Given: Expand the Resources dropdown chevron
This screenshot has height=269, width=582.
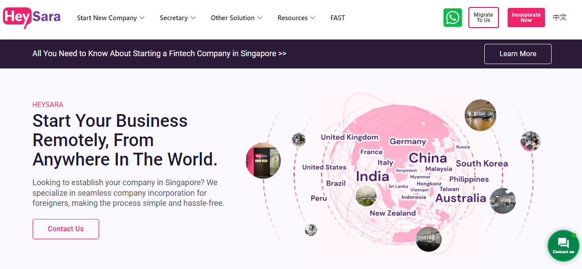Looking at the screenshot, I should (313, 18).
